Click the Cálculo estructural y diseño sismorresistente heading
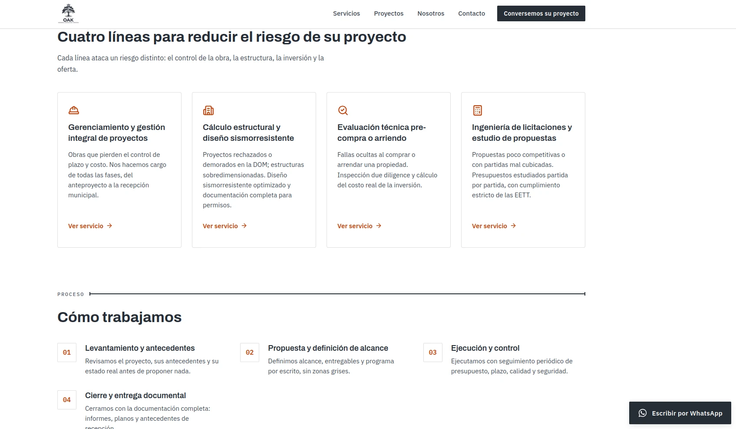The image size is (736, 429). [248, 133]
